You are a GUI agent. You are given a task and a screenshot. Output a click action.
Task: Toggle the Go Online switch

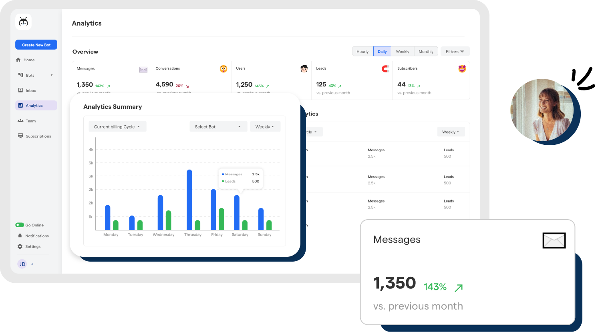pos(20,225)
